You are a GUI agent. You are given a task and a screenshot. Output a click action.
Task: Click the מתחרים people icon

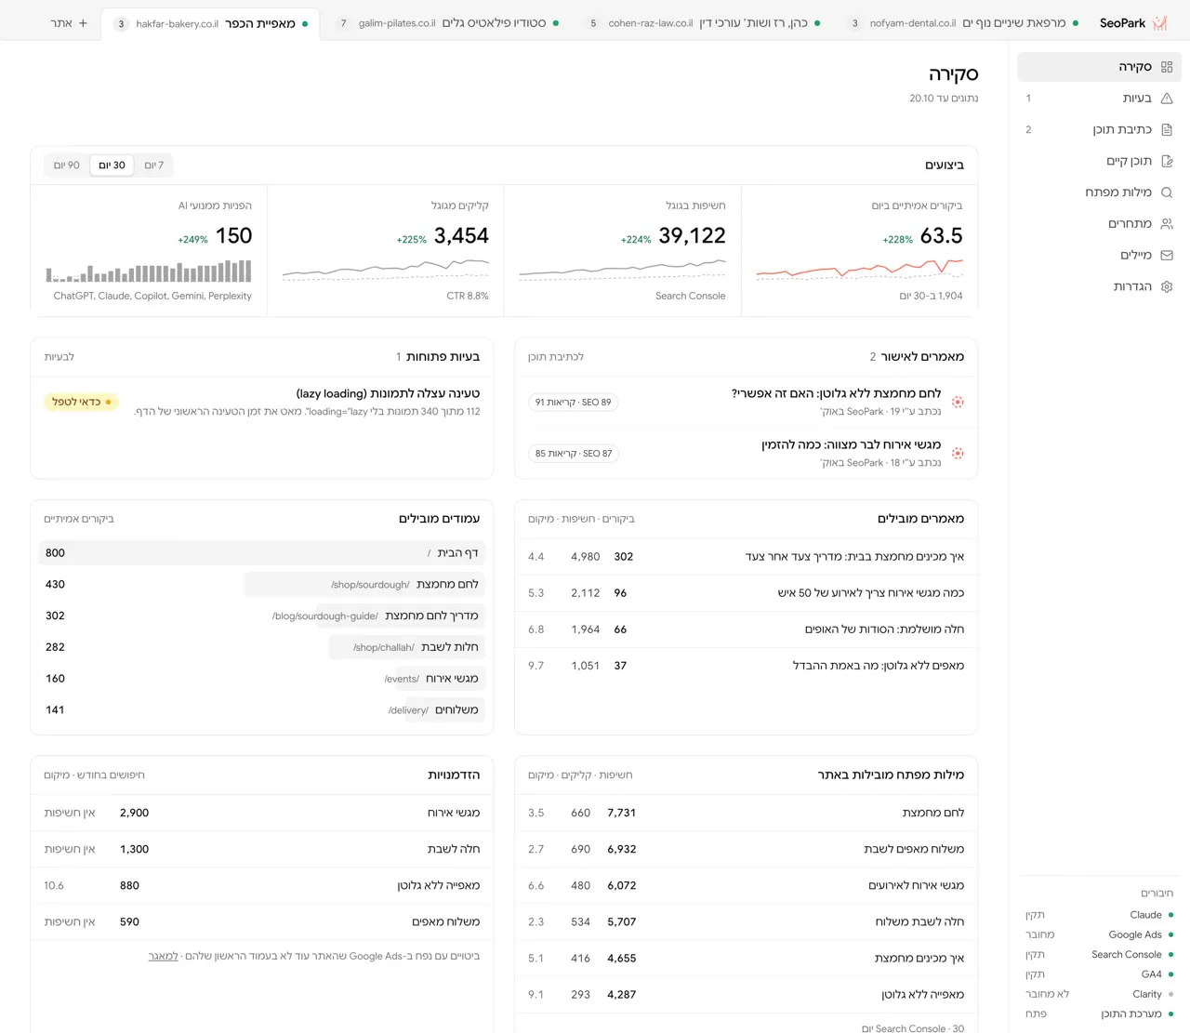1167,224
